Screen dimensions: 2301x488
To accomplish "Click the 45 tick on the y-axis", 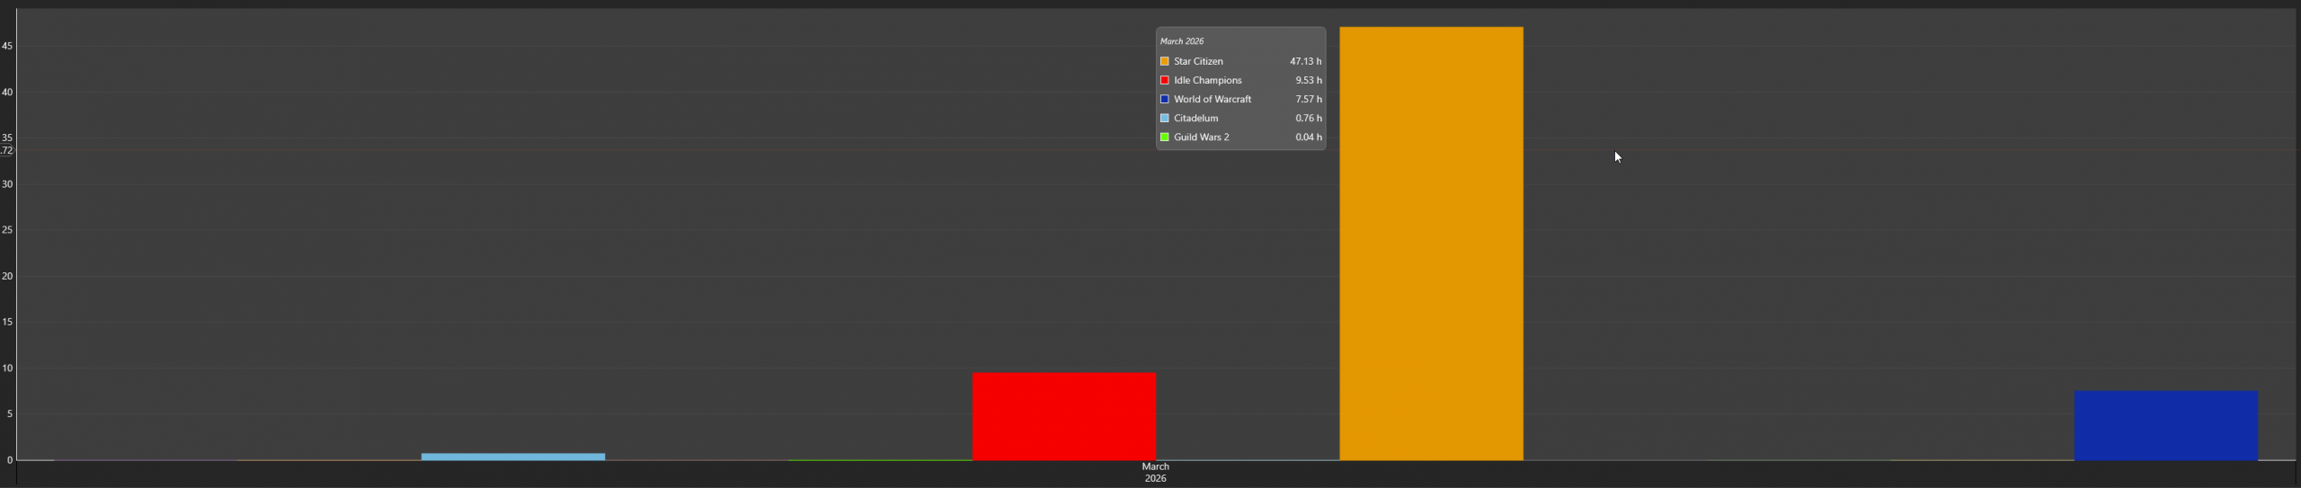I will [7, 46].
